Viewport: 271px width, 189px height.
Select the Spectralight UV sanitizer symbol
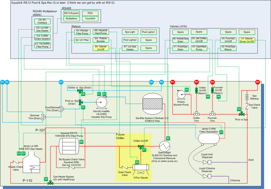point(165,146)
